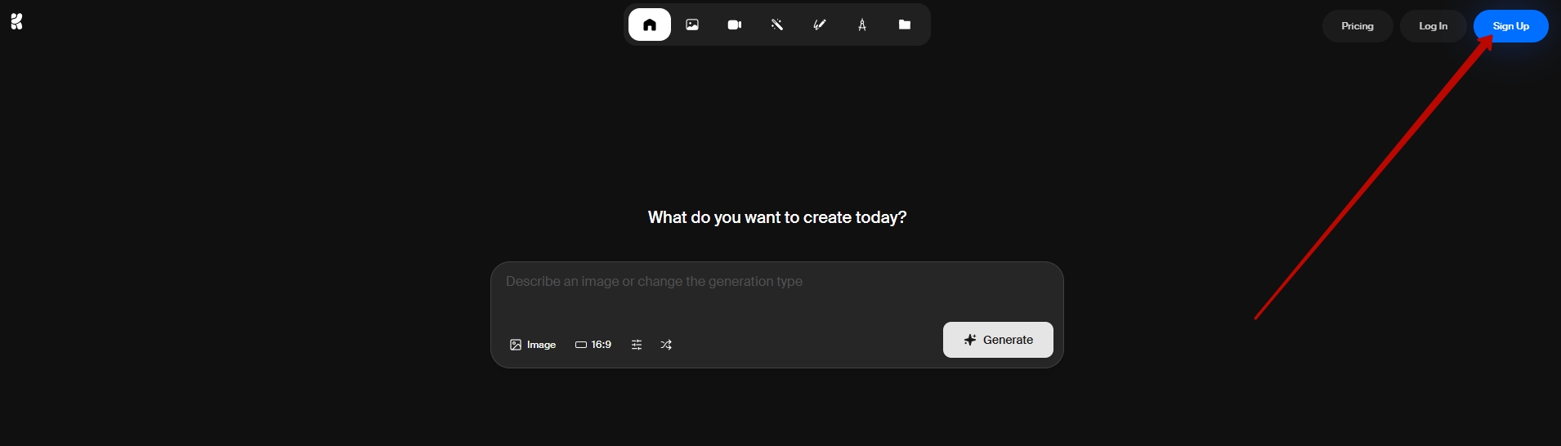This screenshot has height=446, width=1561.
Task: Click the app logo in top-left corner
Action: [16, 21]
